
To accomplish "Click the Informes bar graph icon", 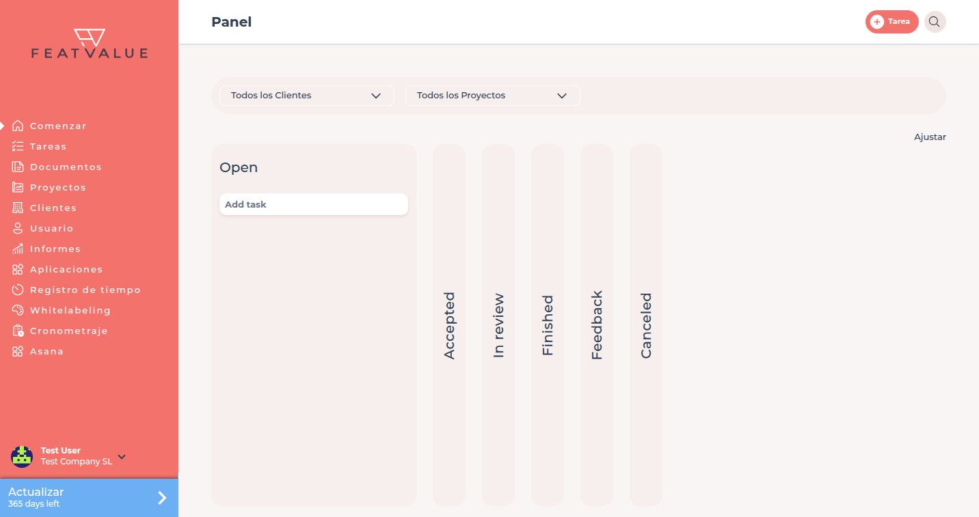I will [18, 249].
